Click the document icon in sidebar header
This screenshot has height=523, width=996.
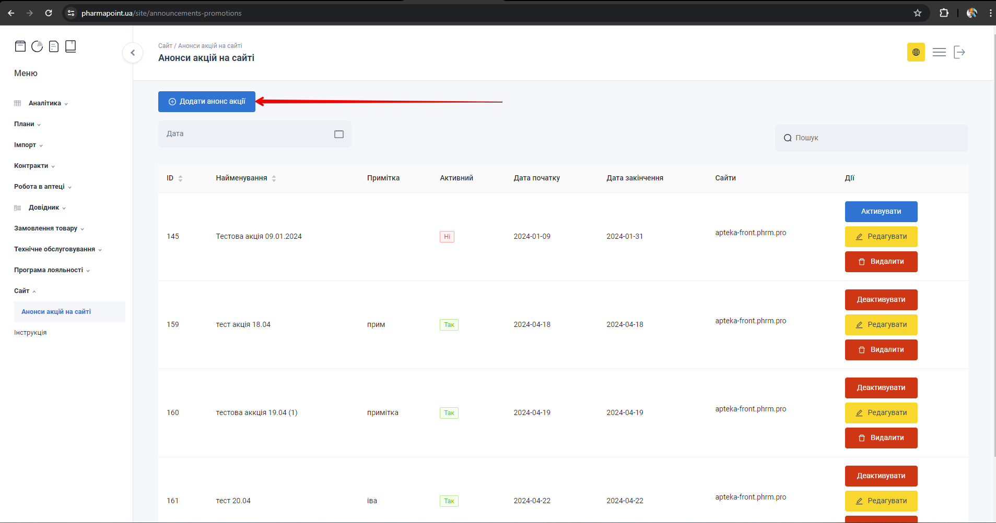[54, 46]
